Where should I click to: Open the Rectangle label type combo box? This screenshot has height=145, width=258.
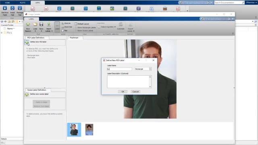143,69
